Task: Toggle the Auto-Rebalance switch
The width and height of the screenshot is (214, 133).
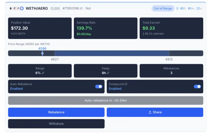Action: 99,86
